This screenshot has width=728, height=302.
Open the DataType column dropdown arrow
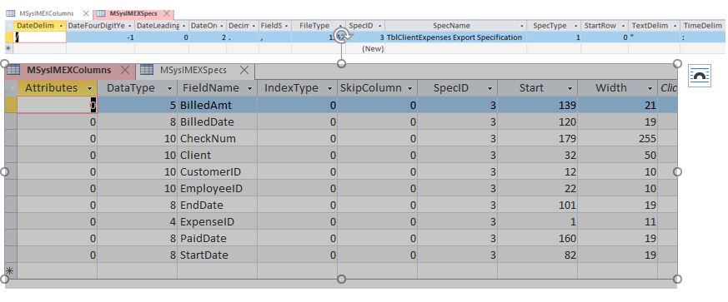pos(169,88)
